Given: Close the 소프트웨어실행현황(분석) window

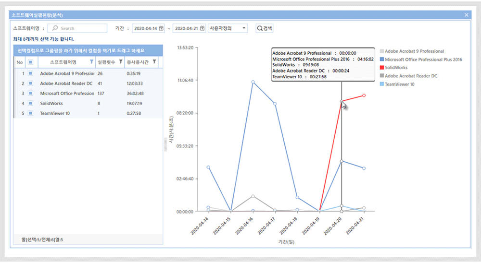Looking at the screenshot, I should coord(466,15).
